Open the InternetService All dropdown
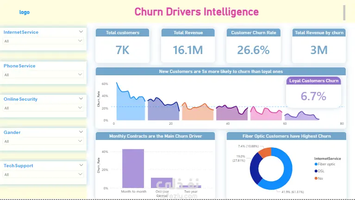 43,41
